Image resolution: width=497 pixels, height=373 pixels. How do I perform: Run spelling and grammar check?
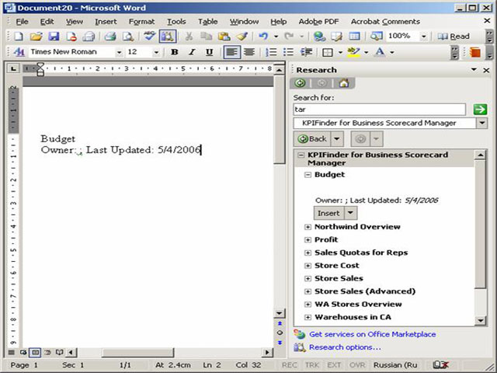point(149,37)
